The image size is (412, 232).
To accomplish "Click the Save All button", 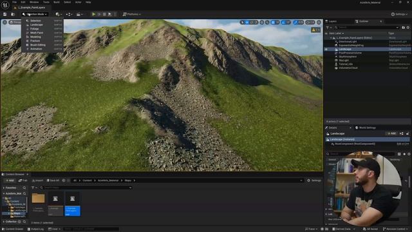I will click(53, 180).
